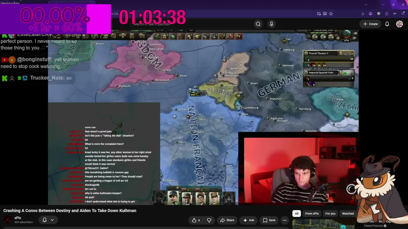Click the globe icon in game HUD
Viewport: 408px width, 229px height.
pyautogui.click(x=346, y=34)
